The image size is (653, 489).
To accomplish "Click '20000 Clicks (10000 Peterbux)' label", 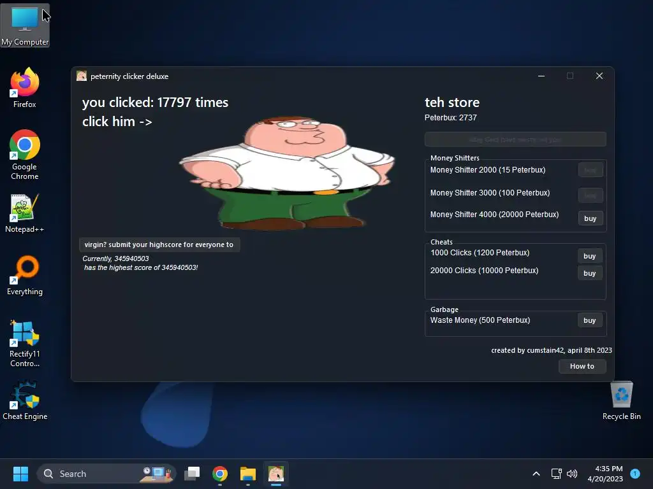I will pyautogui.click(x=485, y=271).
